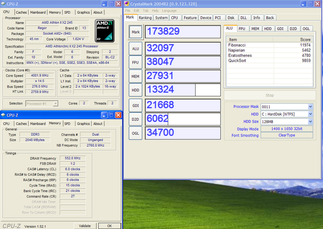Open About tab in top CPU-Z window
Viewport: 323px width, 229px height.
point(98,13)
